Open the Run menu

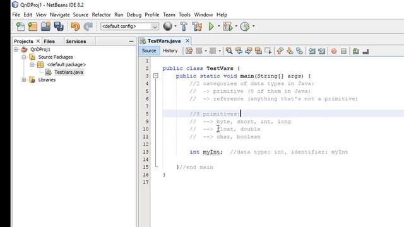pos(119,15)
